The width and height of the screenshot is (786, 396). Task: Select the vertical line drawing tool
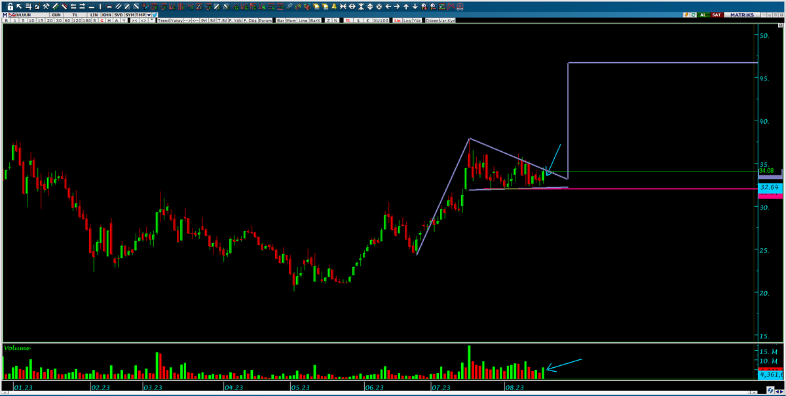[100, 7]
